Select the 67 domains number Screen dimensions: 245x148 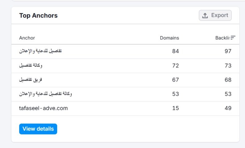[x=176, y=80]
